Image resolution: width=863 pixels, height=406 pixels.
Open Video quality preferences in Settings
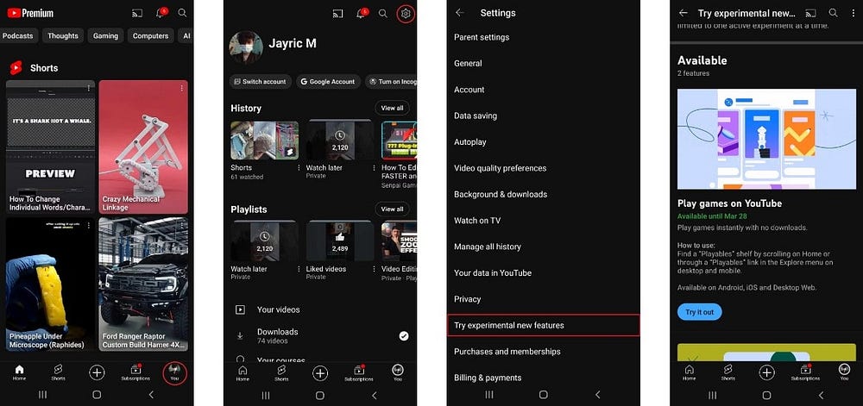coord(500,168)
